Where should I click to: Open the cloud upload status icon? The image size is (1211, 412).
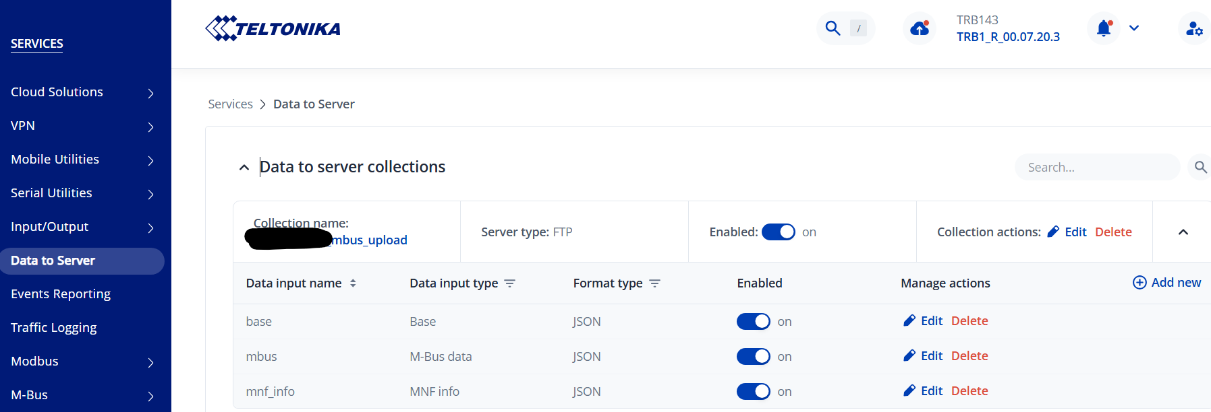point(920,28)
